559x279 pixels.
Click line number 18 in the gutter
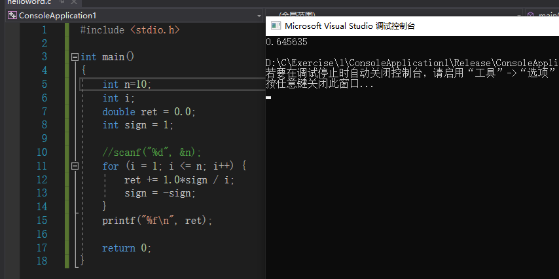[42, 261]
